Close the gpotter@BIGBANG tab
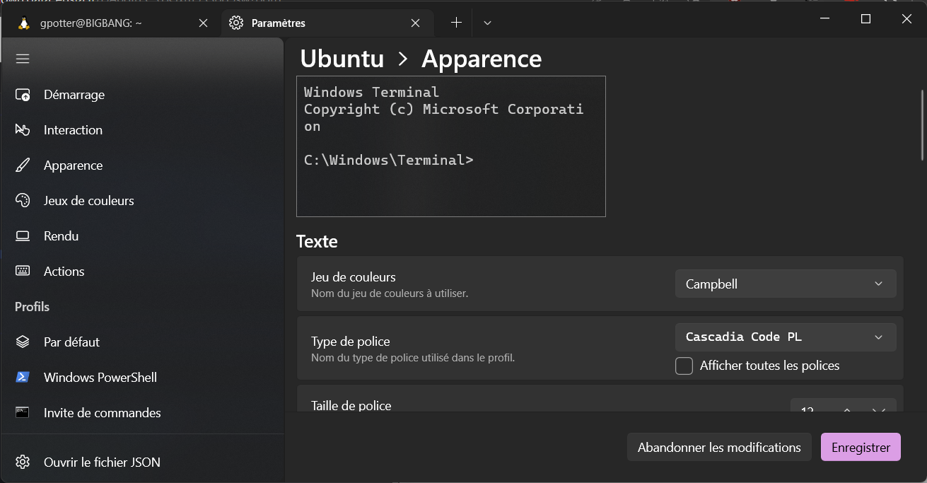Image resolution: width=927 pixels, height=483 pixels. 203,23
